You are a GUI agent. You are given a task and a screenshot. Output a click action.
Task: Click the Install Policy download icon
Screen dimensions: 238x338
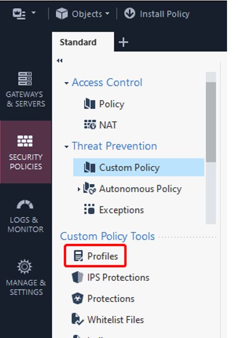(x=130, y=14)
